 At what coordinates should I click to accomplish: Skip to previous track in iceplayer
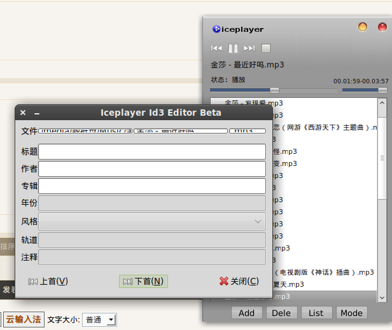tap(216, 48)
